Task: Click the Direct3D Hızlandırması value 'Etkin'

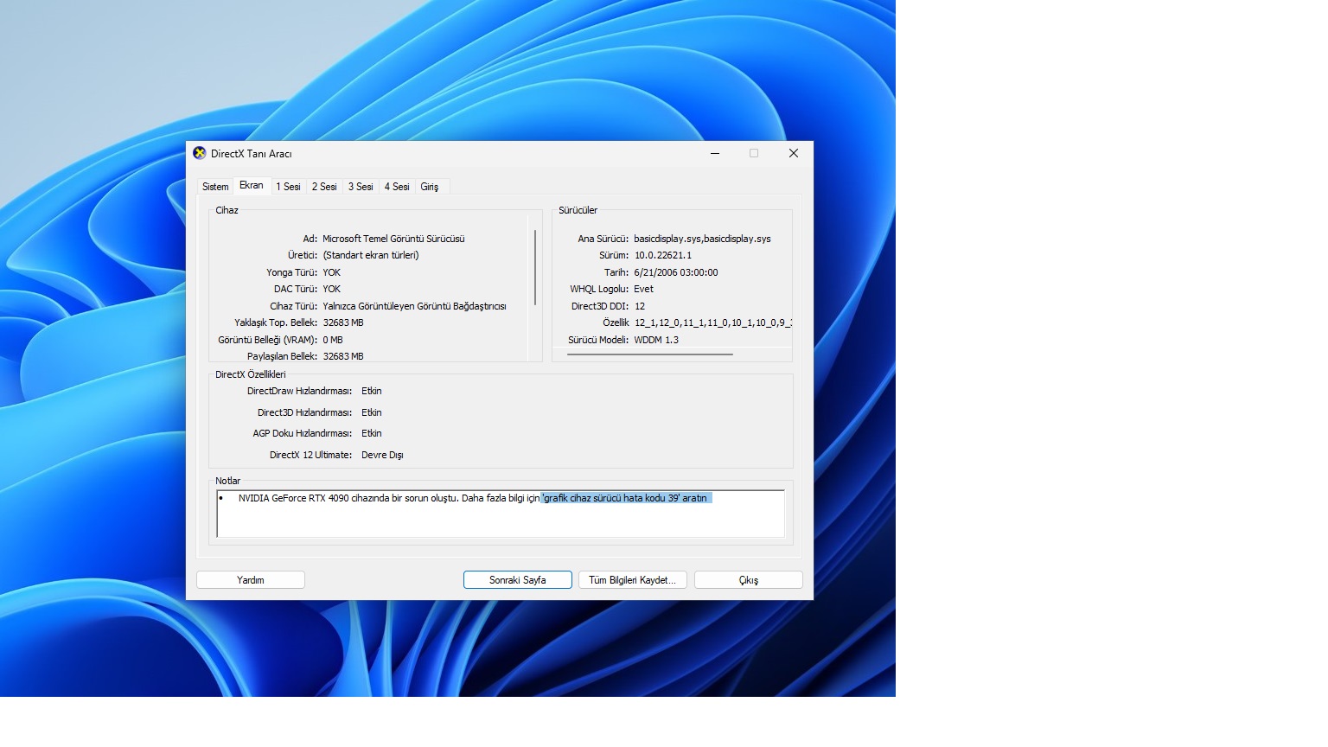Action: (372, 412)
